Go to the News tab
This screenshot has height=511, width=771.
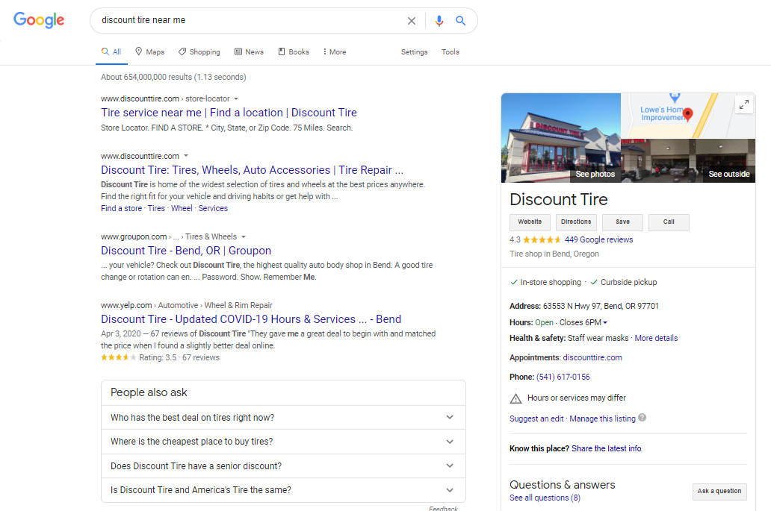point(249,52)
